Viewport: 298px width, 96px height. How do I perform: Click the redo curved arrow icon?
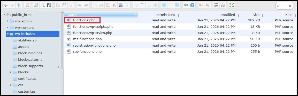86,5
